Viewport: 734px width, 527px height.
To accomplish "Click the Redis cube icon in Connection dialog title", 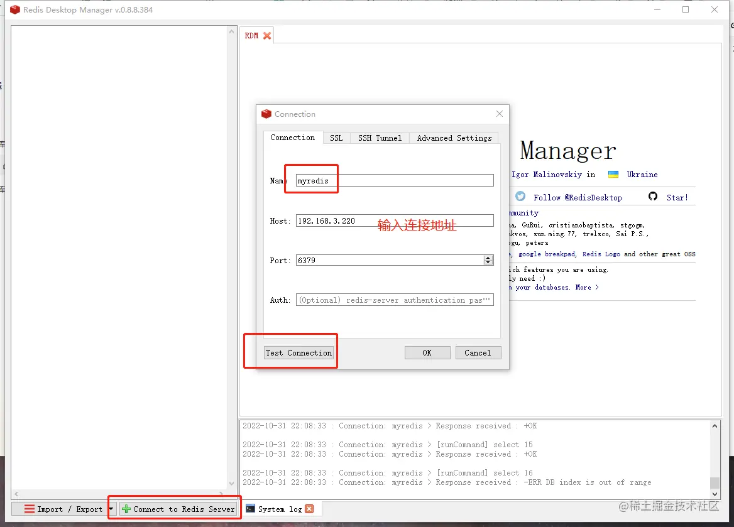I will (266, 114).
